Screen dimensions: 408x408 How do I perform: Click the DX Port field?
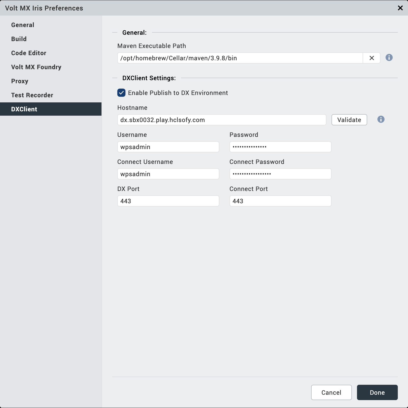(x=168, y=201)
